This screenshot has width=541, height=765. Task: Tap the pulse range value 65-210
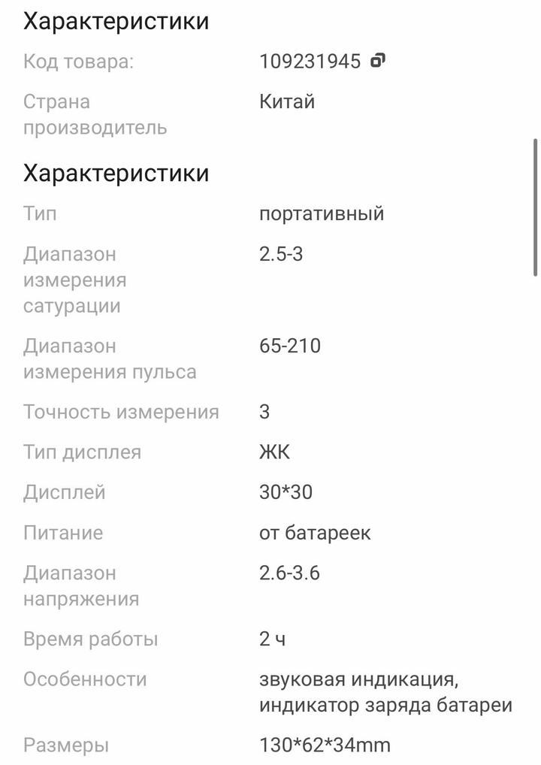pyautogui.click(x=290, y=346)
